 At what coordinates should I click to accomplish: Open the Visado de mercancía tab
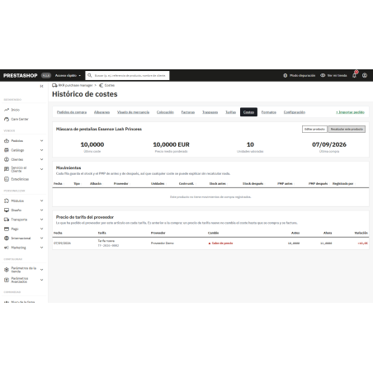pyautogui.click(x=134, y=112)
